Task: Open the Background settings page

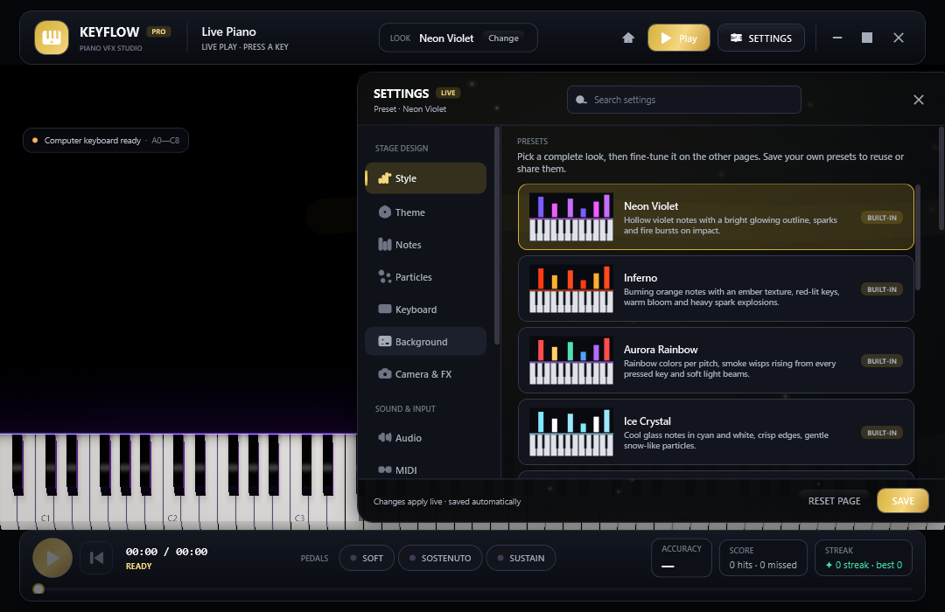Action: 425,342
